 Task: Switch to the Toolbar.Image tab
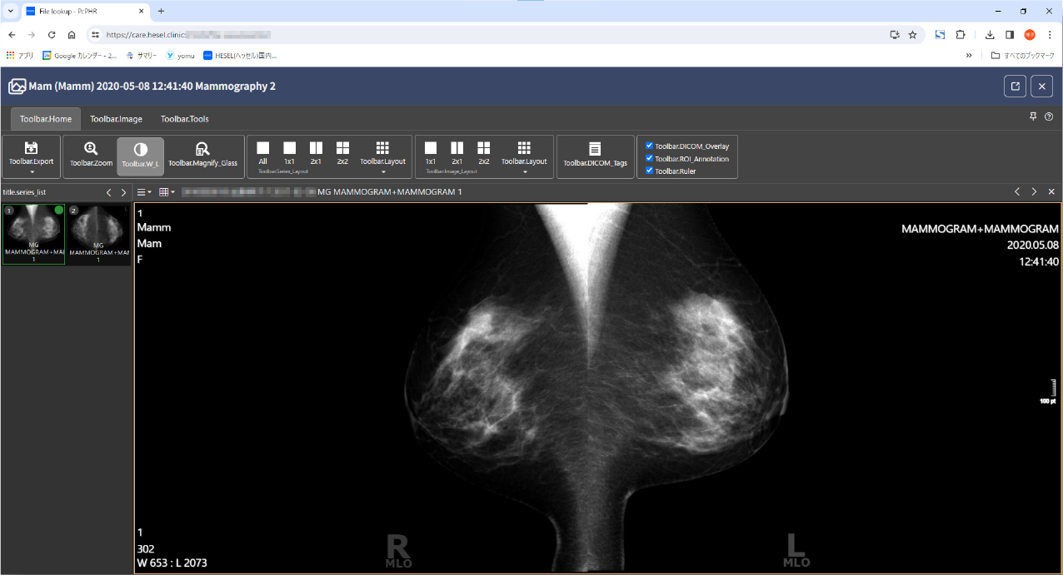[x=116, y=119]
